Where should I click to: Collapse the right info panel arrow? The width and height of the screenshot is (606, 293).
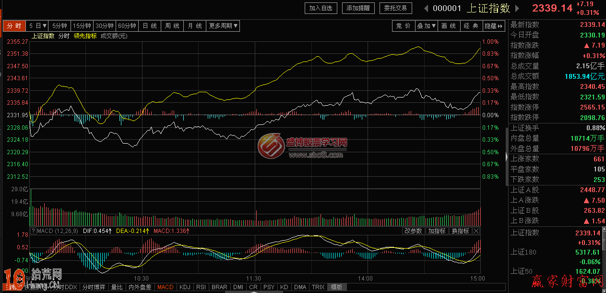[507, 157]
